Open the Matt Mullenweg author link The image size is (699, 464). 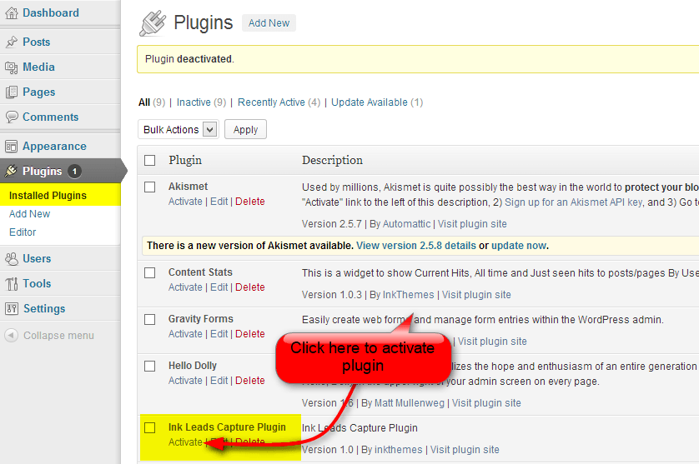coord(410,403)
